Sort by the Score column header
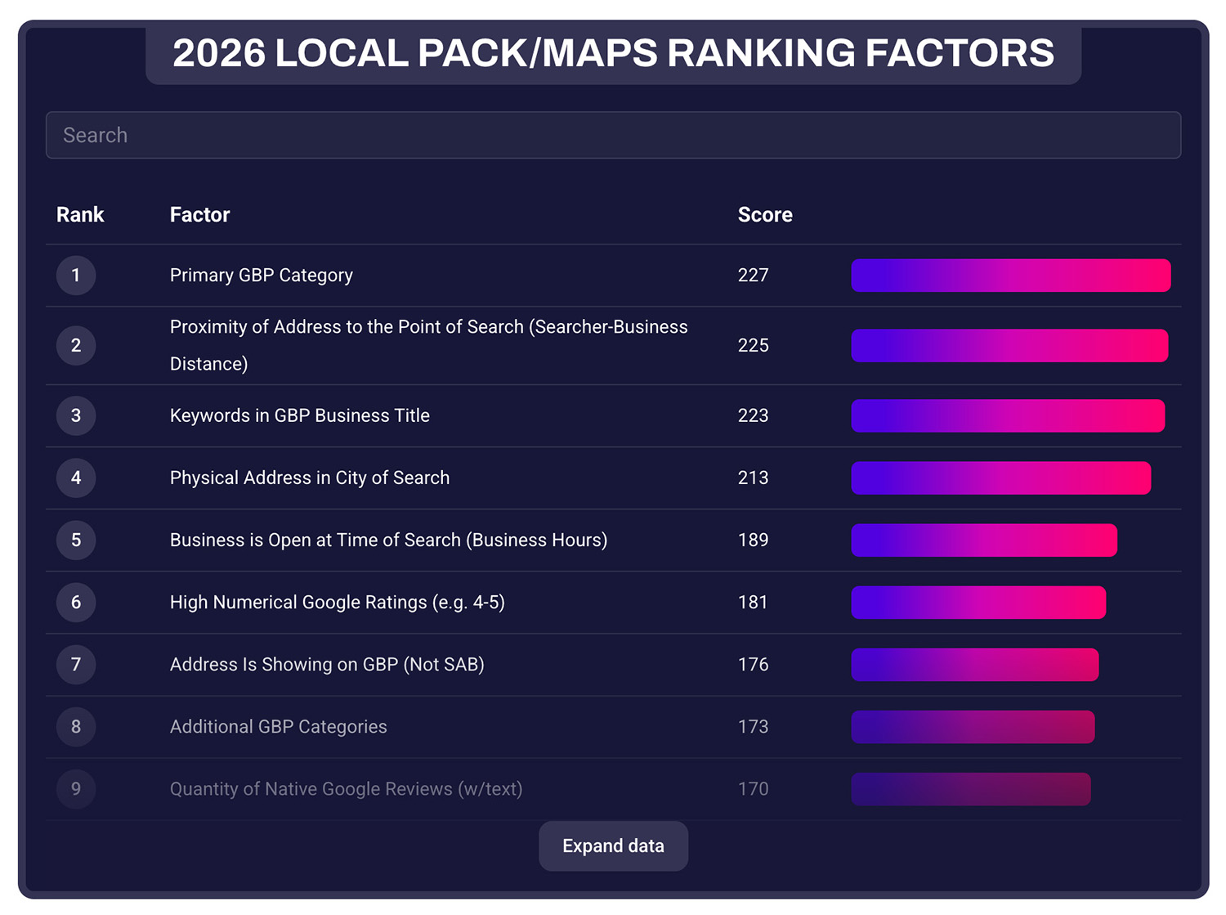 point(764,214)
